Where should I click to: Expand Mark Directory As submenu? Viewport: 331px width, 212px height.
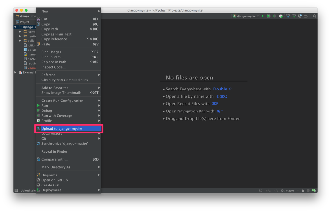point(69,167)
